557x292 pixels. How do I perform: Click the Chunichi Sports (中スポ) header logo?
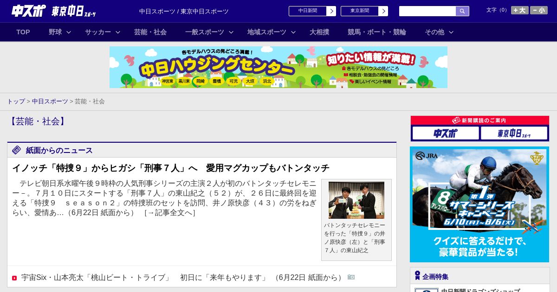point(28,11)
